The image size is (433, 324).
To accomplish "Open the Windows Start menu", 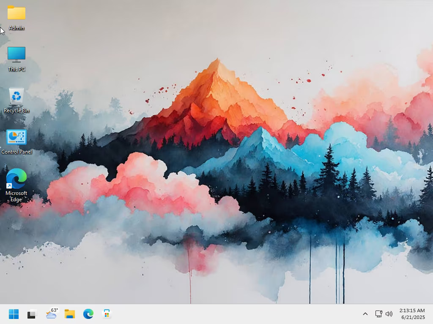I will tap(14, 314).
